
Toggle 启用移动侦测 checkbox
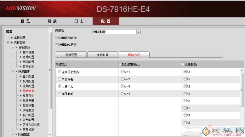[57, 38]
